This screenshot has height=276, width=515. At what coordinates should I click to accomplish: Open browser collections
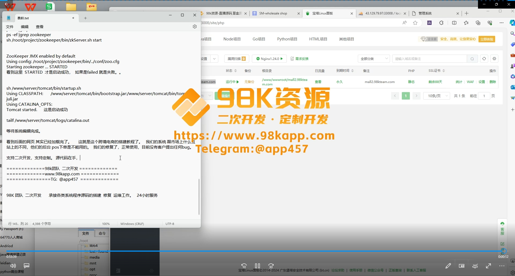click(x=478, y=23)
